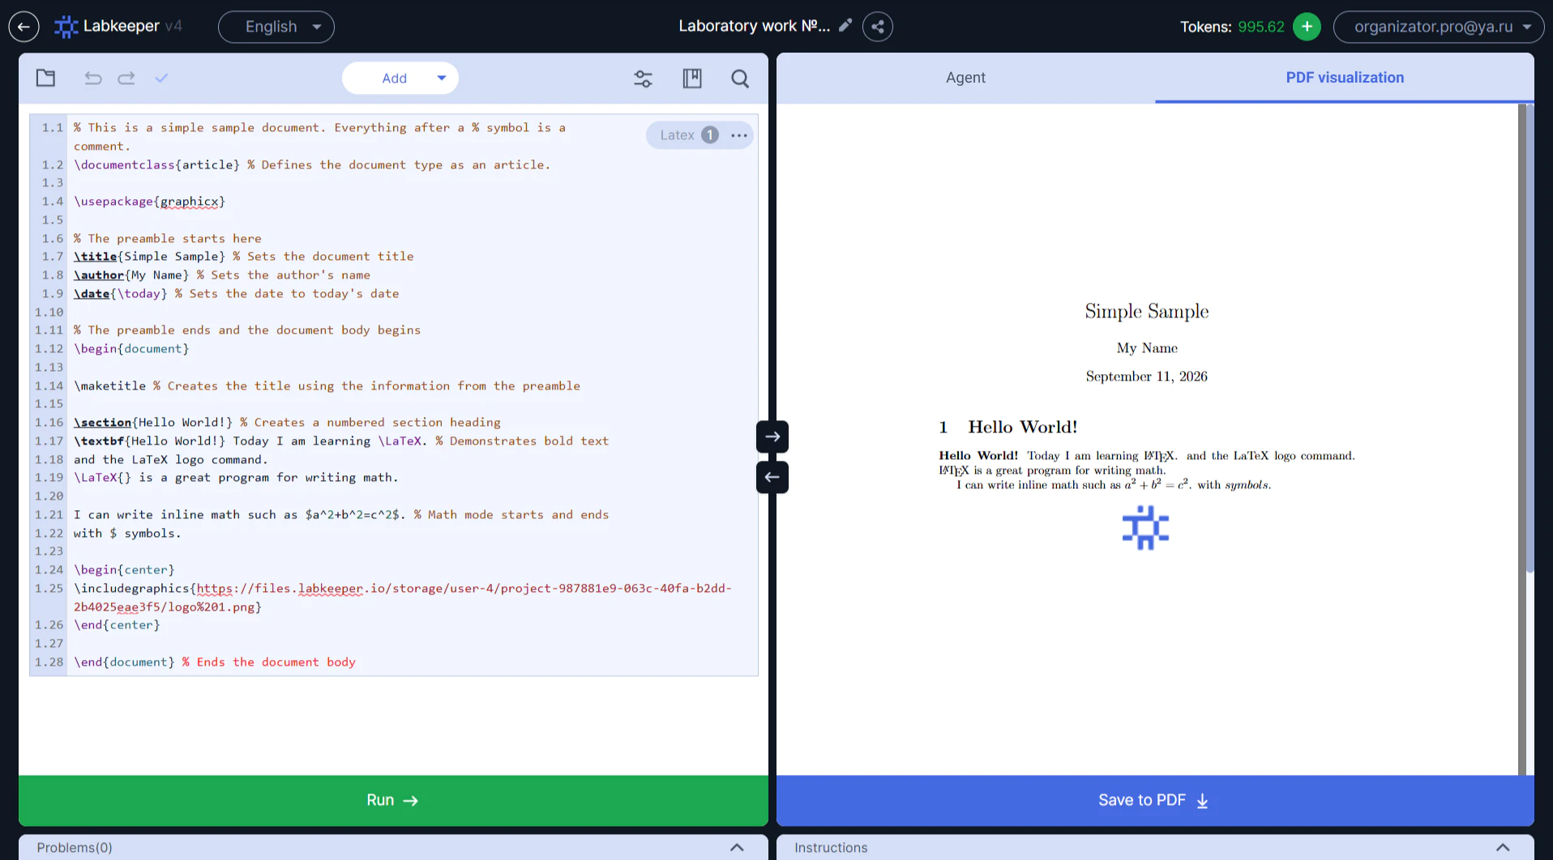Click the \usepackage{graphicx} line
The height and width of the screenshot is (860, 1553).
point(149,201)
